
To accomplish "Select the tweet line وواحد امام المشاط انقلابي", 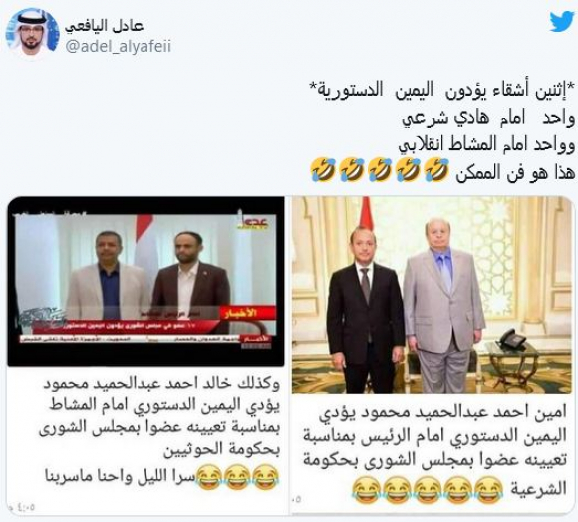I will [486, 145].
